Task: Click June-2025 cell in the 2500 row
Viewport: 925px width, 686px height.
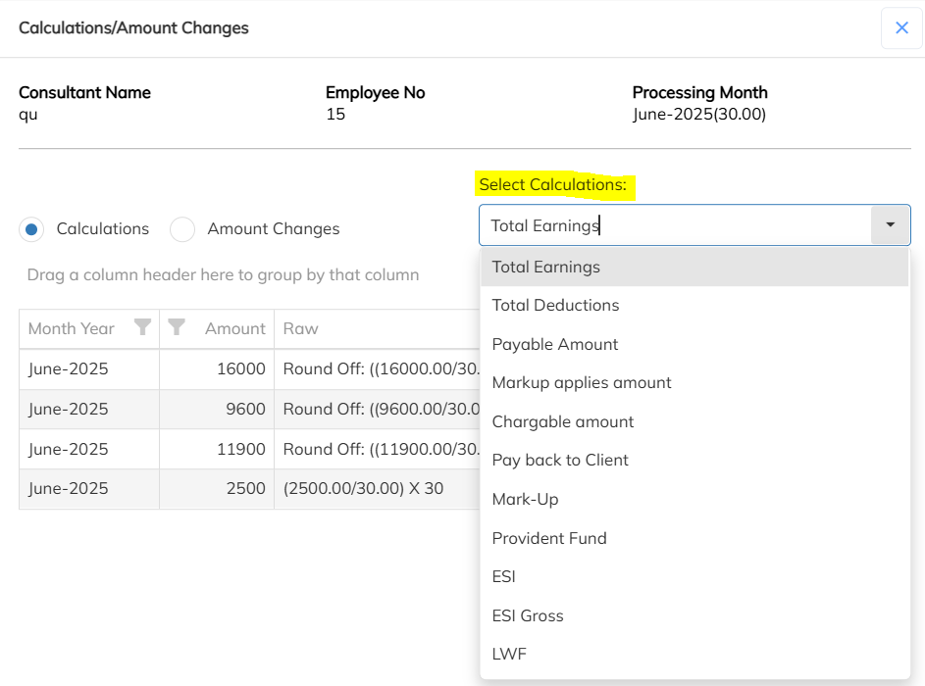Action: click(89, 489)
